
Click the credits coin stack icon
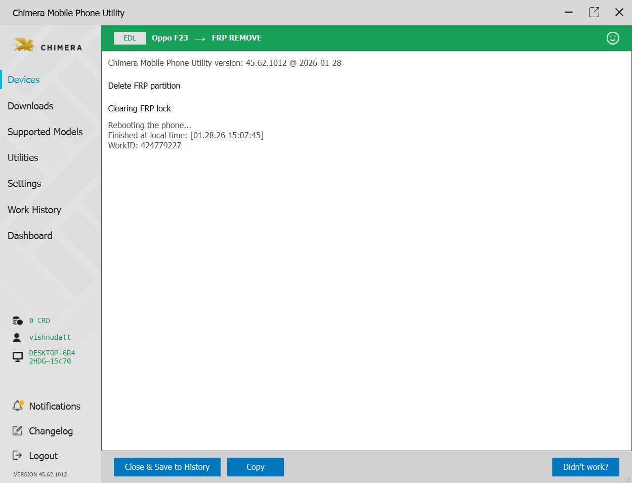pos(17,320)
